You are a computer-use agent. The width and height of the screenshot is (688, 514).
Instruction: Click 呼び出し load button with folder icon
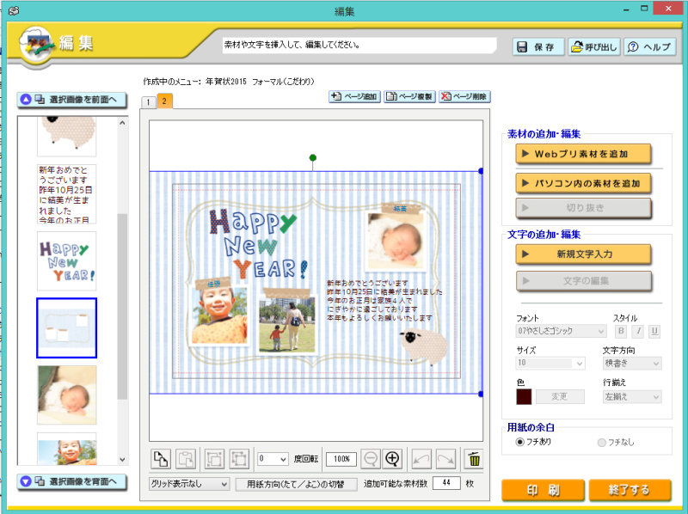[x=594, y=46]
